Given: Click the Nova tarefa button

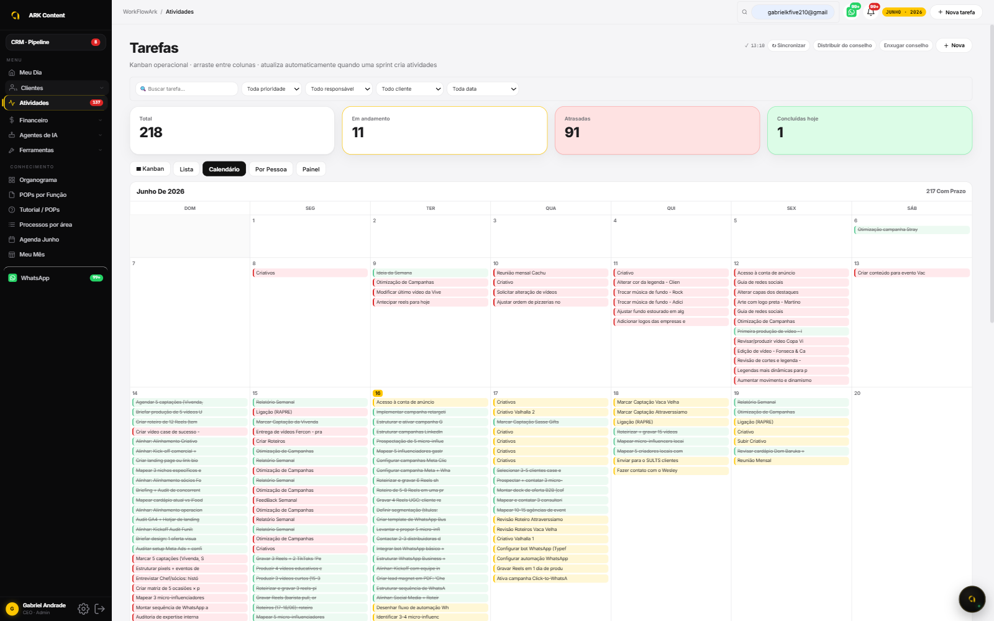Looking at the screenshot, I should pos(956,12).
